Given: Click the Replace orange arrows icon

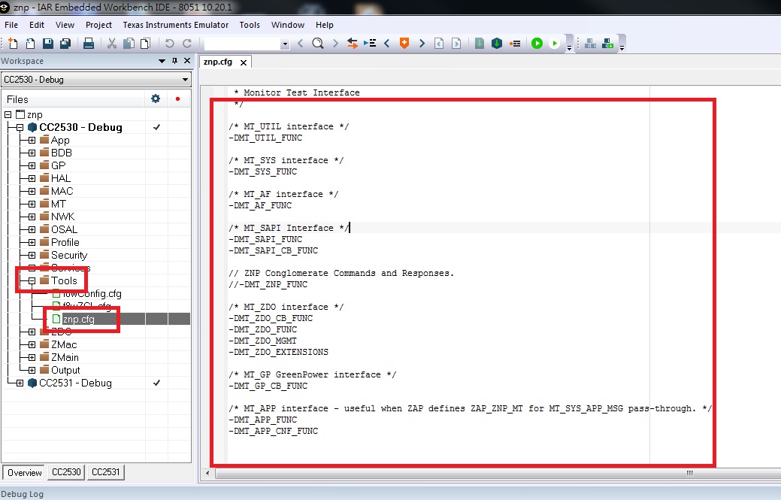Looking at the screenshot, I should [353, 44].
